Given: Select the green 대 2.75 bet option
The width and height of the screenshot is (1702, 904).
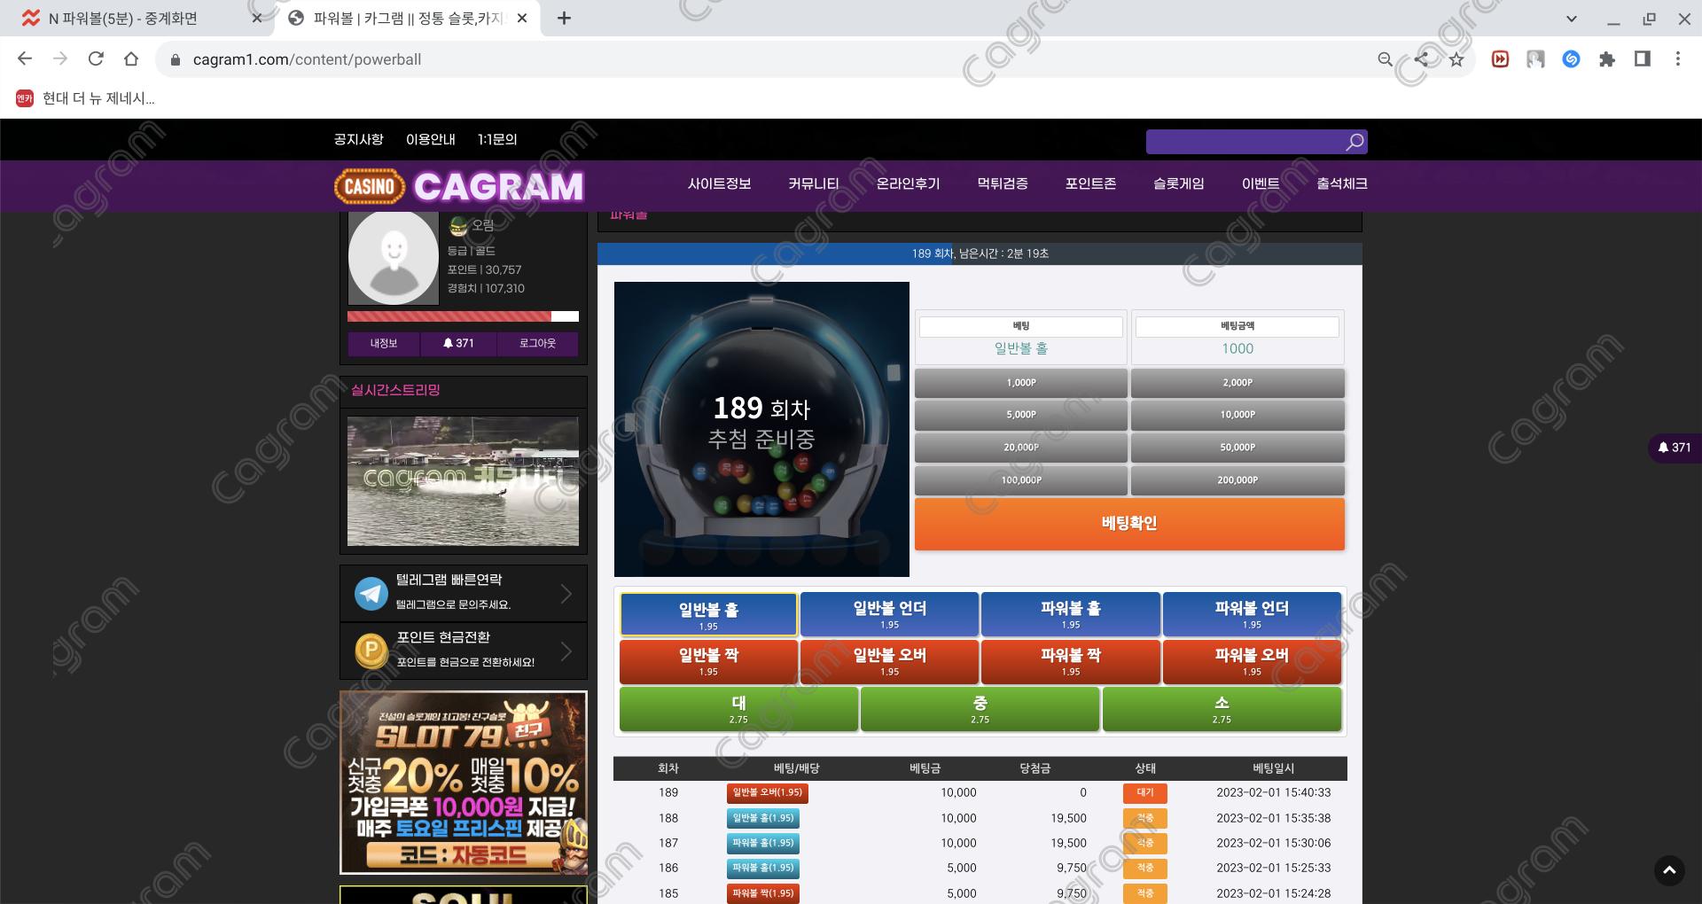Looking at the screenshot, I should coord(738,709).
